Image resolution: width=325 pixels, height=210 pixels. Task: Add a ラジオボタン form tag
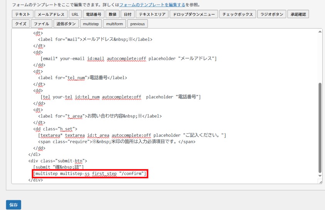point(272,15)
